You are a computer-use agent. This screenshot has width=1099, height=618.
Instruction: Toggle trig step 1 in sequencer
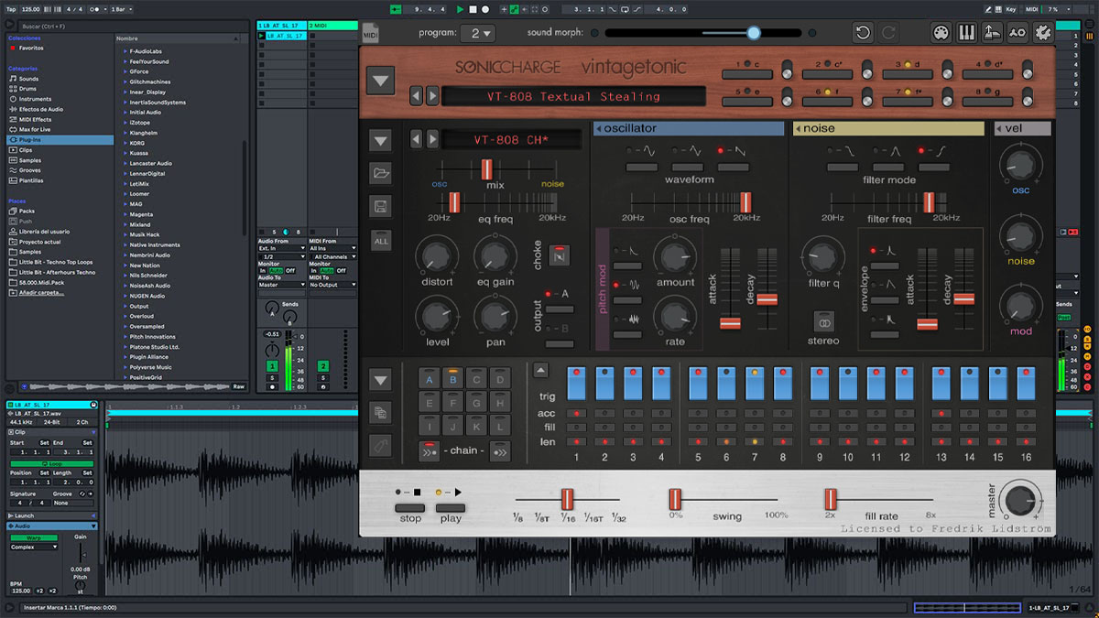pos(576,383)
